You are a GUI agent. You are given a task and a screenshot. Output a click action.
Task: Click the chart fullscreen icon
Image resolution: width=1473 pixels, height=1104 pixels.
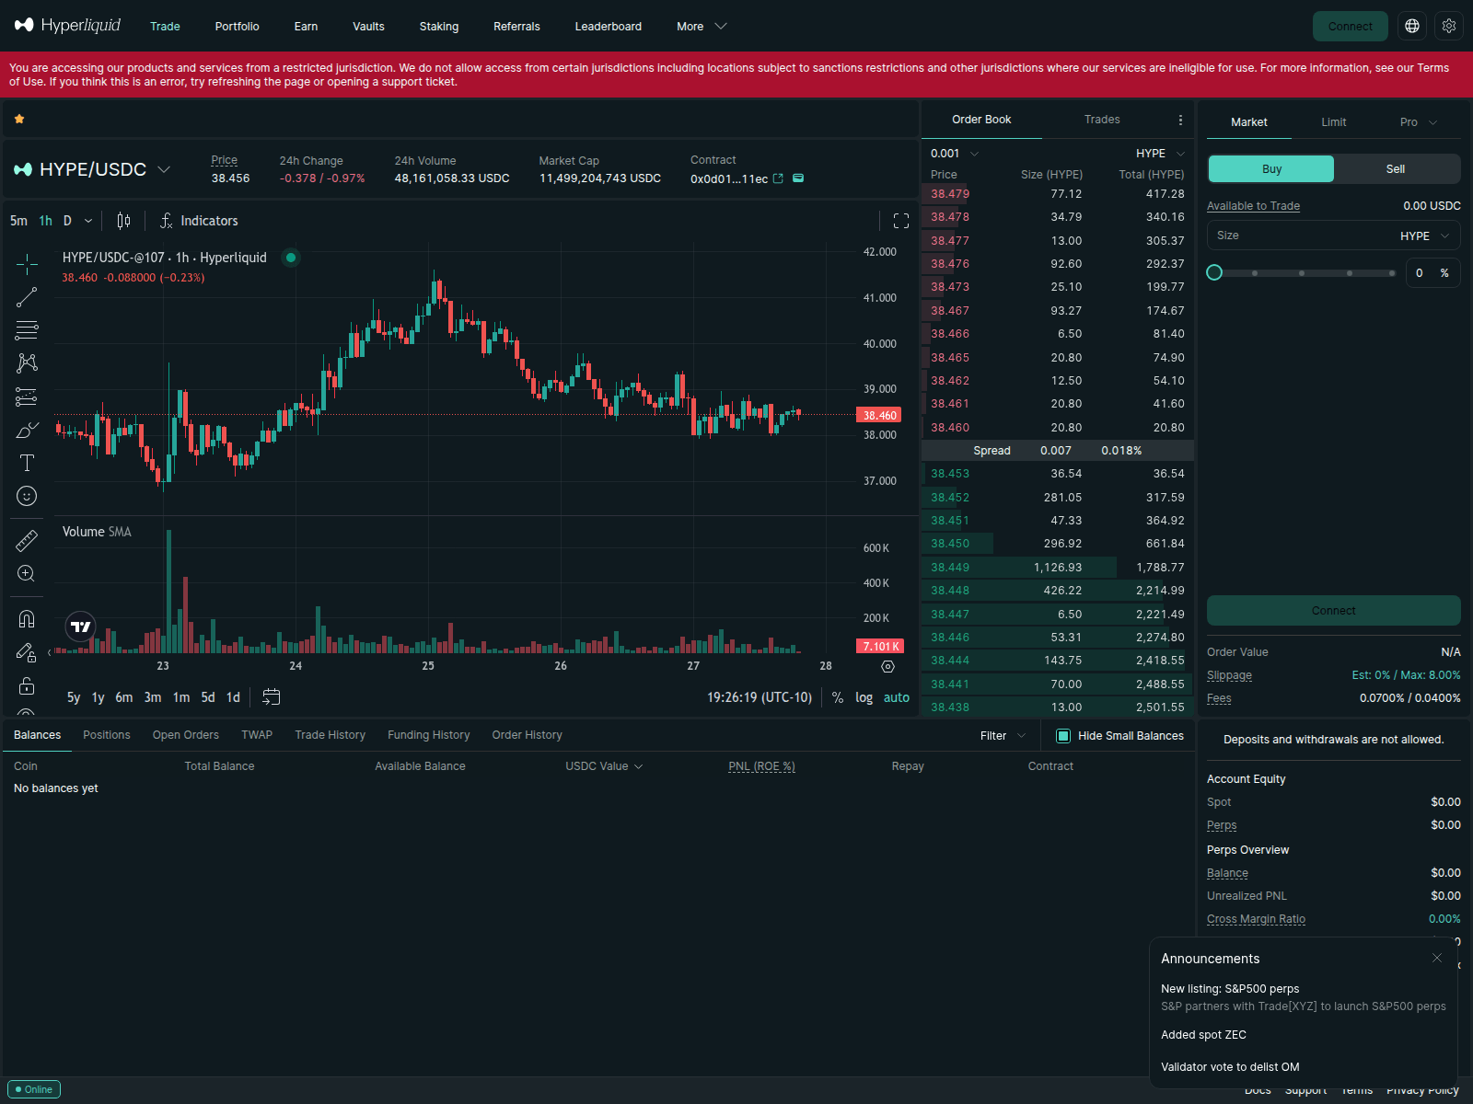[x=901, y=221]
